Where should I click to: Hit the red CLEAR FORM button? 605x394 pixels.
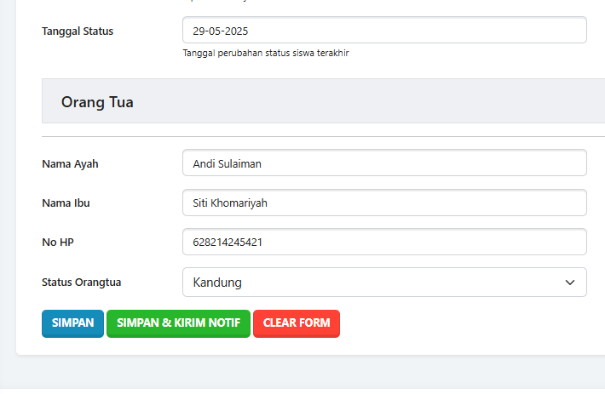point(297,323)
